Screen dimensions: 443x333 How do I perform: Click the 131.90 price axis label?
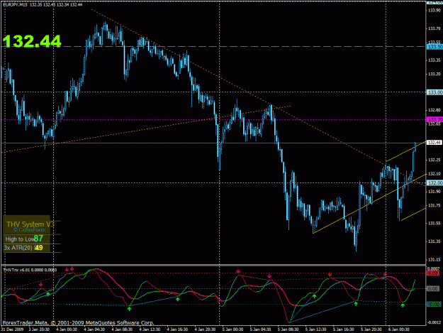click(434, 192)
